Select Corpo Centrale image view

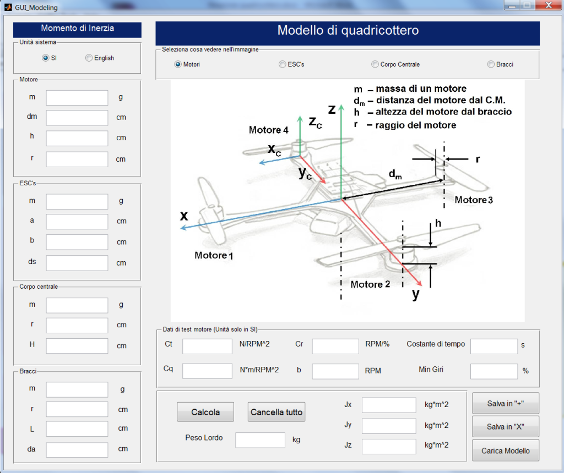point(375,64)
